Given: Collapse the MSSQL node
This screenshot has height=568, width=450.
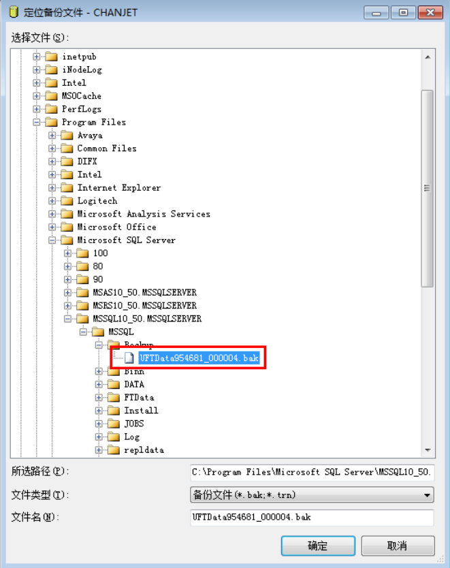Looking at the screenshot, I should tap(83, 332).
